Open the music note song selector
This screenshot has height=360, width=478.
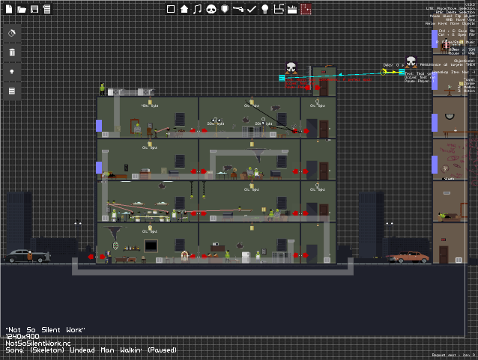198,9
